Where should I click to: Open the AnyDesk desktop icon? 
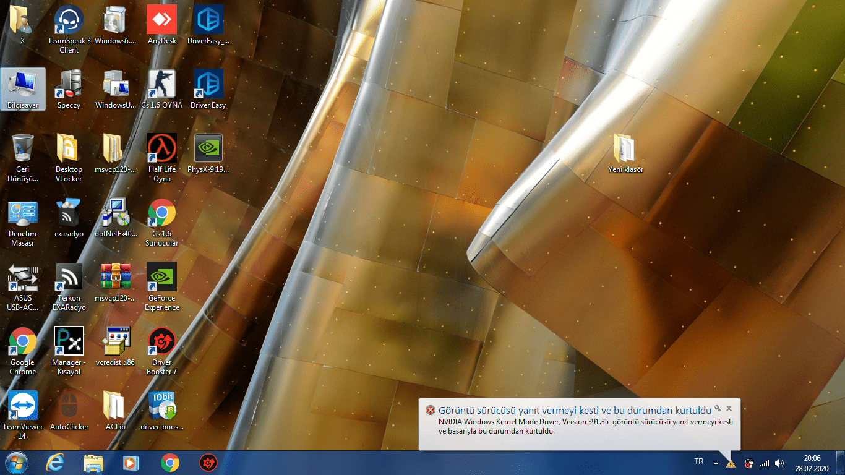click(162, 25)
